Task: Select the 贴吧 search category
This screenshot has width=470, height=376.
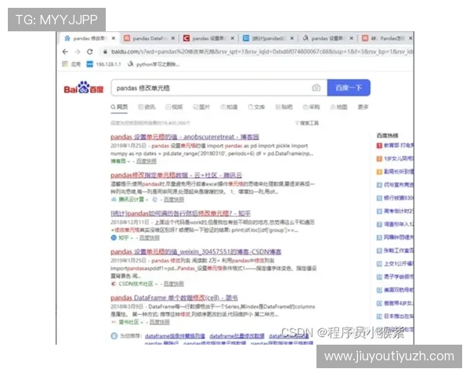Action: click(x=284, y=107)
